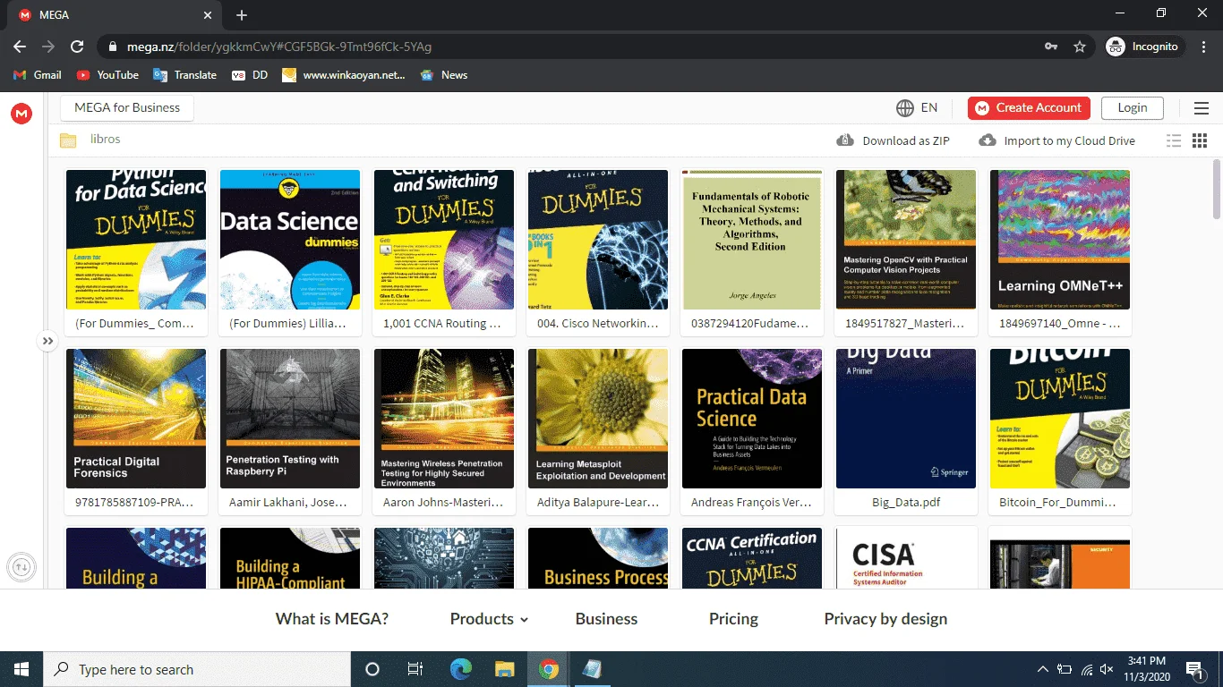Viewport: 1223px width, 687px height.
Task: Bookmark this page with star icon
Action: point(1080,47)
